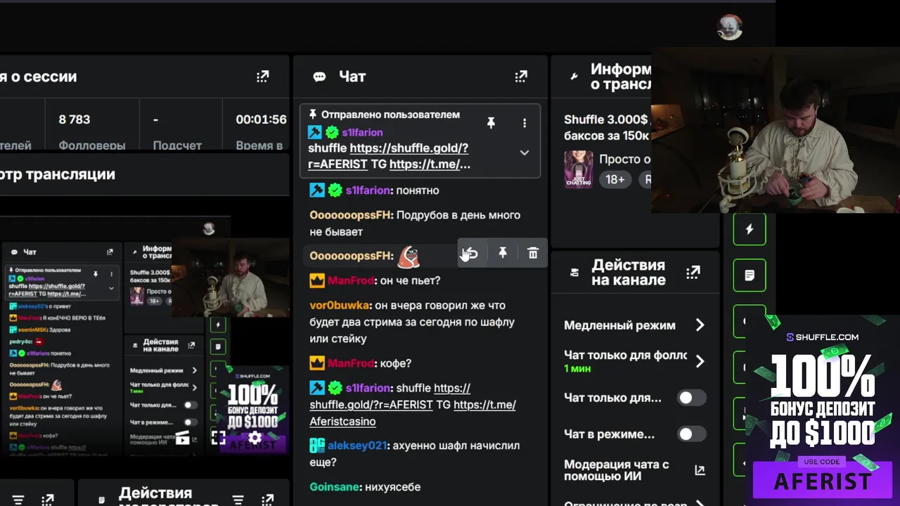Click the lightning bolt quick action button

click(x=750, y=229)
